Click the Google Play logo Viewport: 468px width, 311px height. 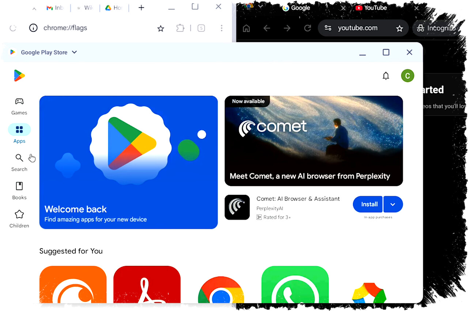[x=19, y=75]
